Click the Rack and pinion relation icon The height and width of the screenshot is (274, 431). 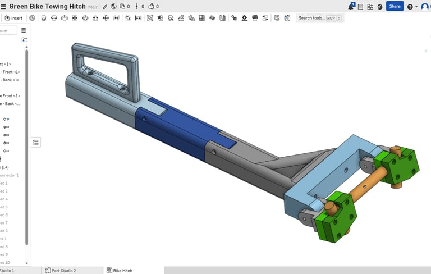pos(244,18)
